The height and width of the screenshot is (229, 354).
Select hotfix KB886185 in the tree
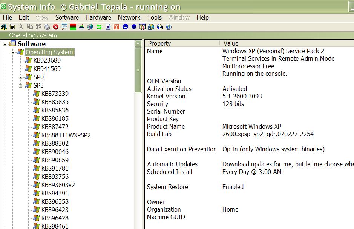point(55,118)
